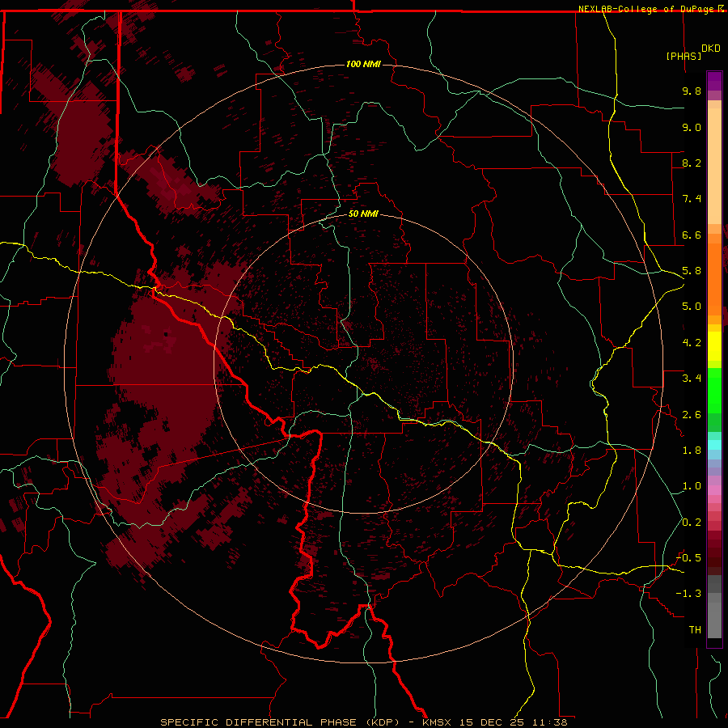Click the 5.0 value on legend

click(692, 307)
